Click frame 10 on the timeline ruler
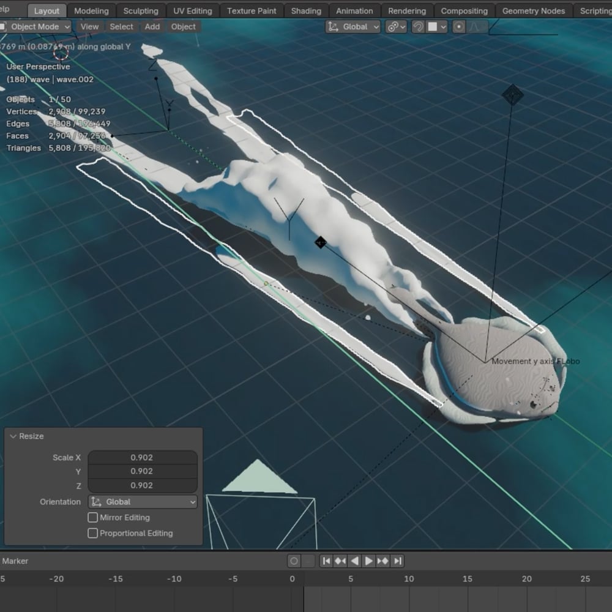Image resolution: width=612 pixels, height=612 pixels. point(409,579)
